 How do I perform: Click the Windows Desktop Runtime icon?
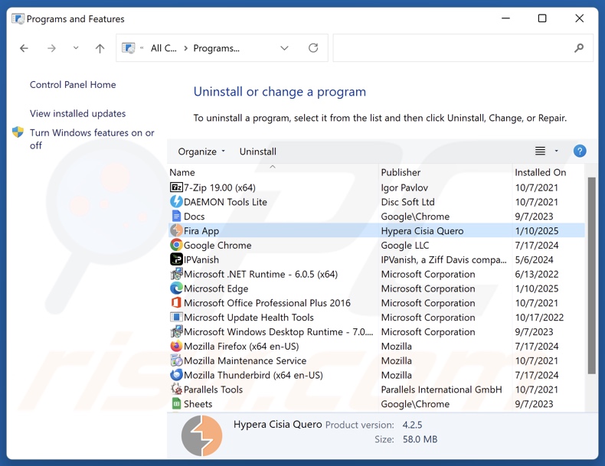click(x=176, y=331)
